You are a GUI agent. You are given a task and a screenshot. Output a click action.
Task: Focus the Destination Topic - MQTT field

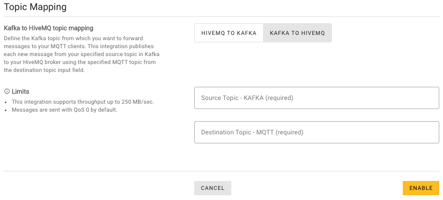[317, 132]
